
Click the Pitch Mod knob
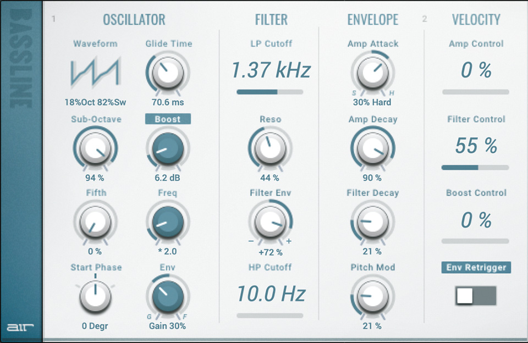[x=372, y=296]
